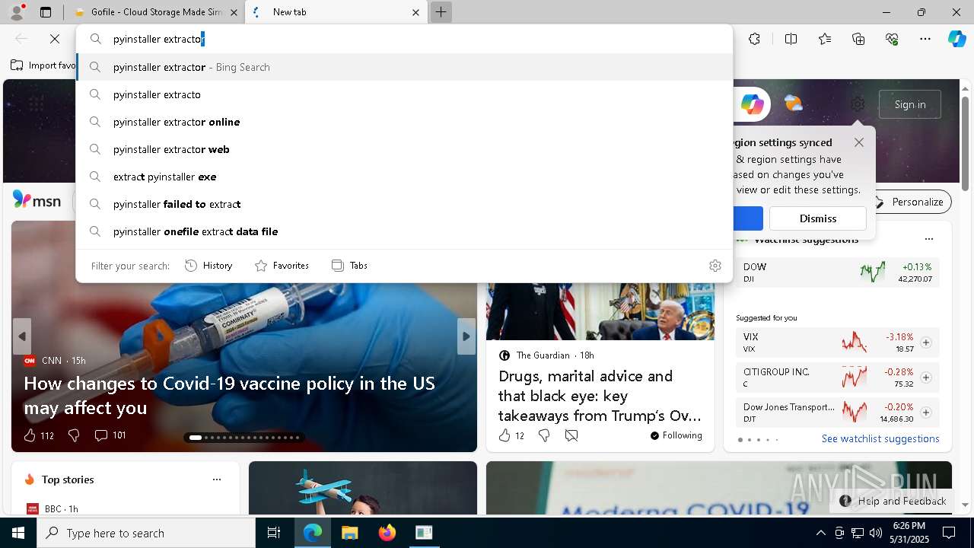The width and height of the screenshot is (974, 548).
Task: Click the Sign in button
Action: coord(910,104)
